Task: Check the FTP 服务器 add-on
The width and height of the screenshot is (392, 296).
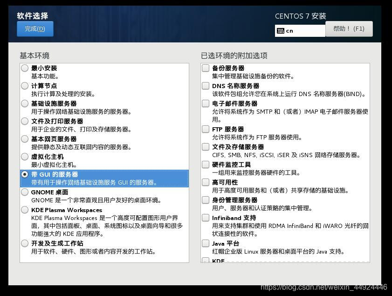Action: [x=205, y=129]
